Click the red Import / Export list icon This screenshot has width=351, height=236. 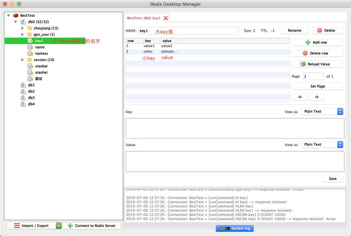click(x=17, y=225)
